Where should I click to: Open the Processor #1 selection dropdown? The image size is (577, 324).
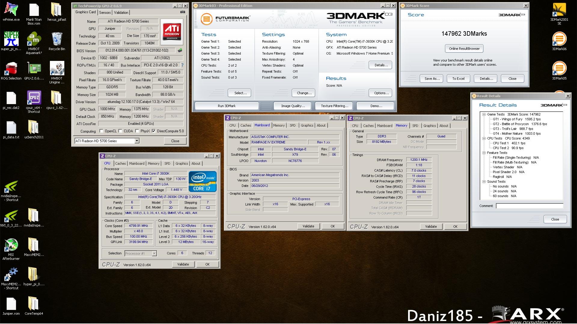coord(154,253)
